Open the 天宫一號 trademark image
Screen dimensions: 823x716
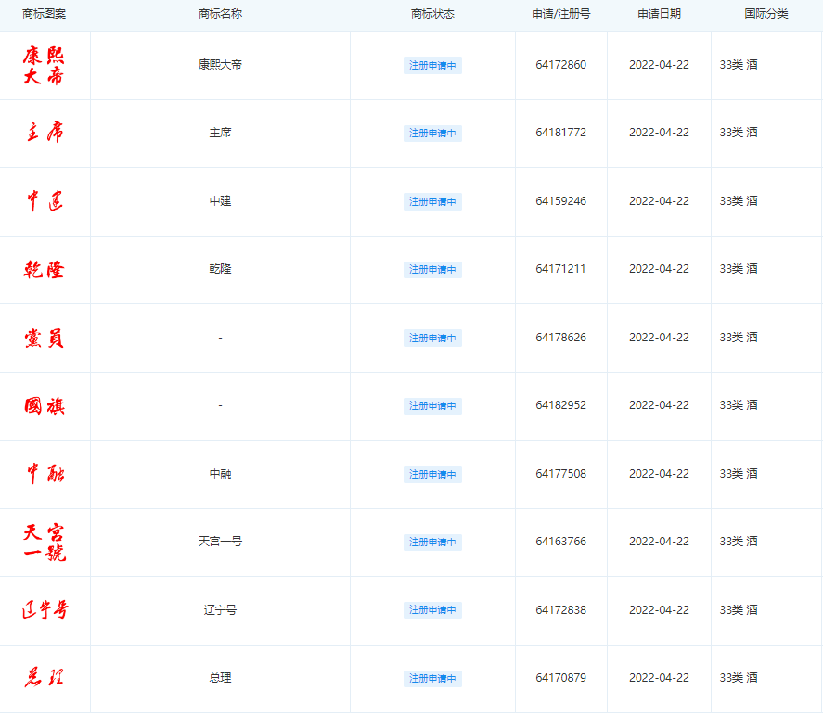pos(45,543)
